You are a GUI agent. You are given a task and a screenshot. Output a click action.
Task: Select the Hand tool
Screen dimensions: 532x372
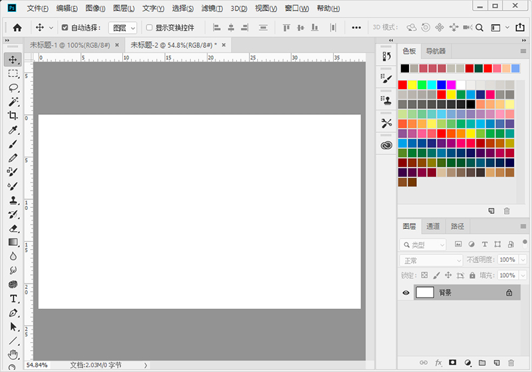click(13, 355)
